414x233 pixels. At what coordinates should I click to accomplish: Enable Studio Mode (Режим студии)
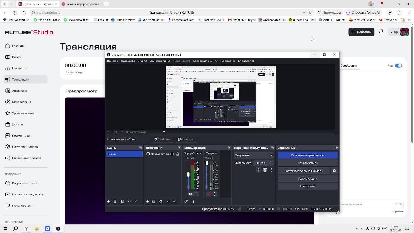[x=308, y=179]
